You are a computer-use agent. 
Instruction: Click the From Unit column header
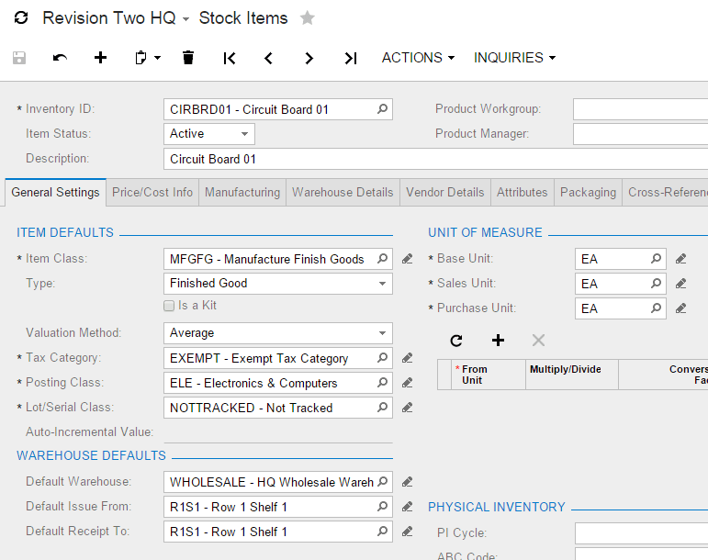point(489,375)
